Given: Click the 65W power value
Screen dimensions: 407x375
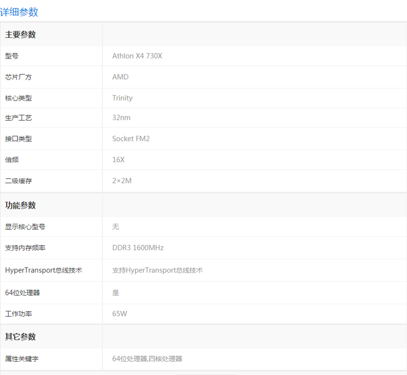Looking at the screenshot, I should (120, 314).
